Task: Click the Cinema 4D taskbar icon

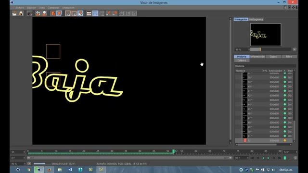Action: [39, 170]
